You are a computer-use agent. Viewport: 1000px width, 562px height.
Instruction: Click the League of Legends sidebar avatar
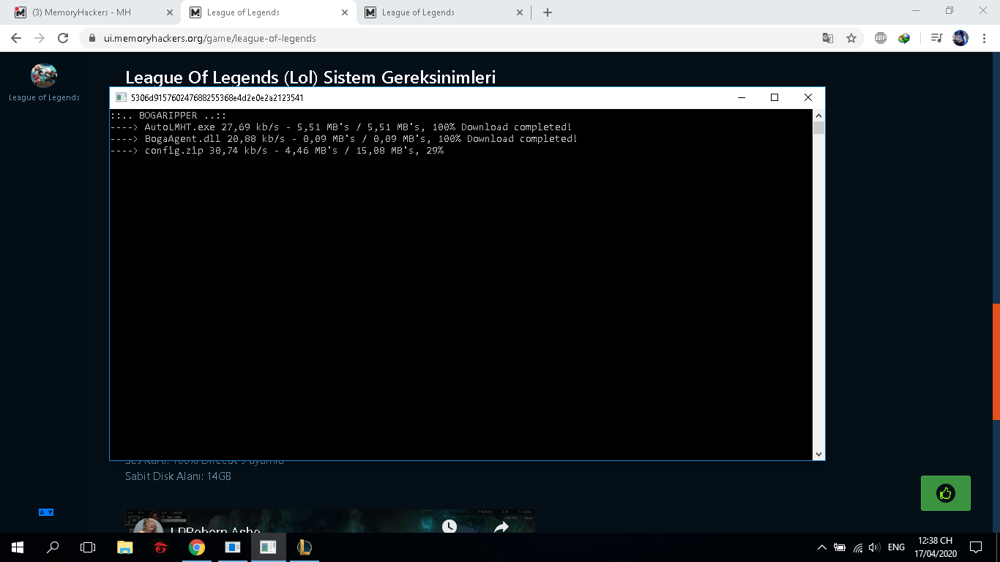44,75
